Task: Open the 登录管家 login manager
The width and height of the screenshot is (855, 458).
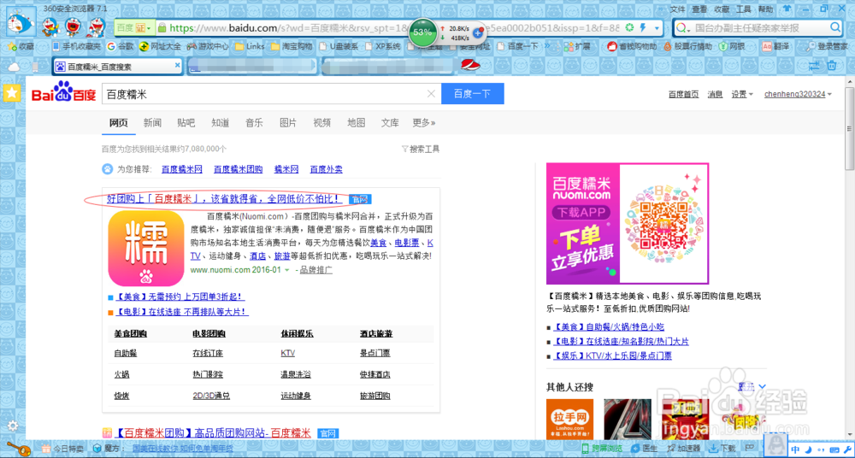Action: [827, 47]
